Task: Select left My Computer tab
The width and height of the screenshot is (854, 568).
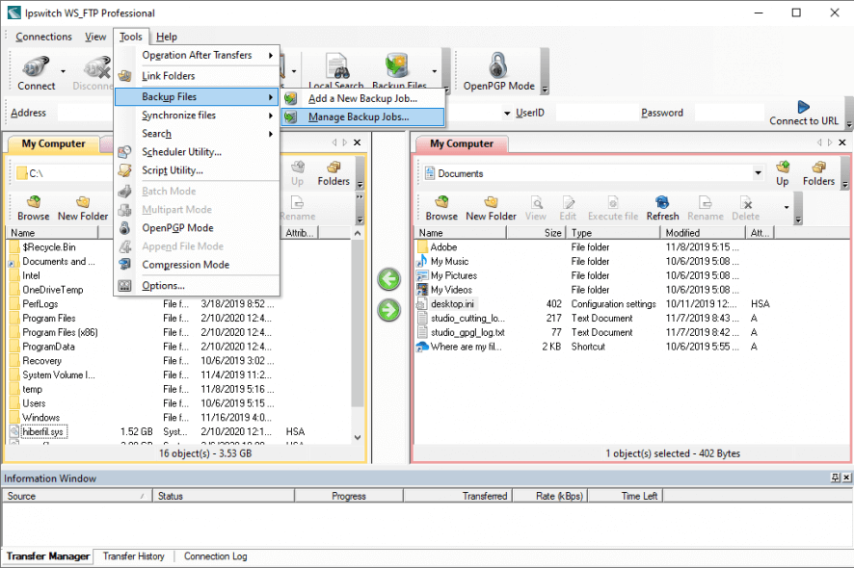Action: pyautogui.click(x=53, y=143)
